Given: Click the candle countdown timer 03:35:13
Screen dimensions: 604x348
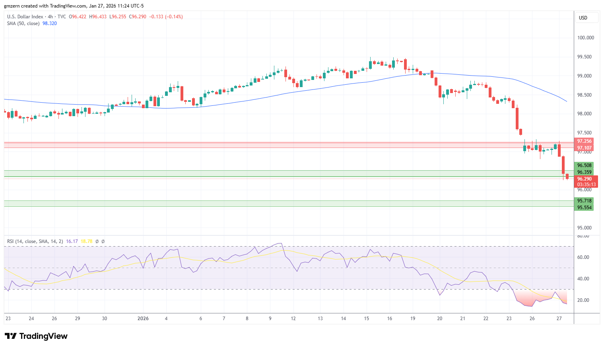Looking at the screenshot, I should [586, 185].
